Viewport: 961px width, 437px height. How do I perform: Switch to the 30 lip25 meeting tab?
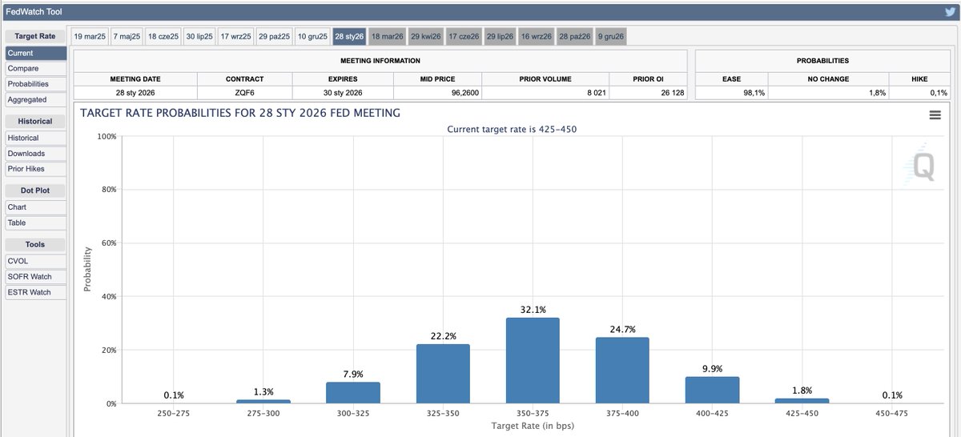(199, 37)
